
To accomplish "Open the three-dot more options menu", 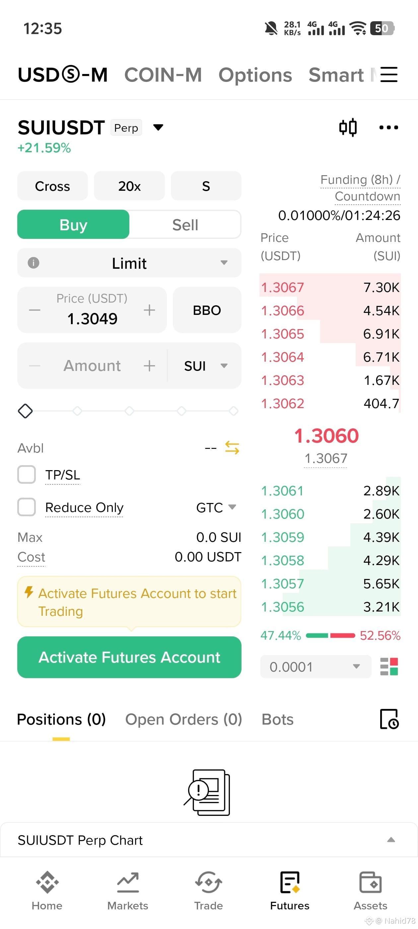I will coord(388,127).
